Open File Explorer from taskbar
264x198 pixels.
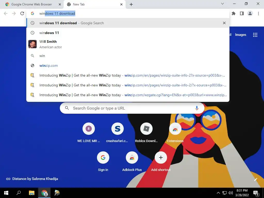pyautogui.click(x=31, y=193)
